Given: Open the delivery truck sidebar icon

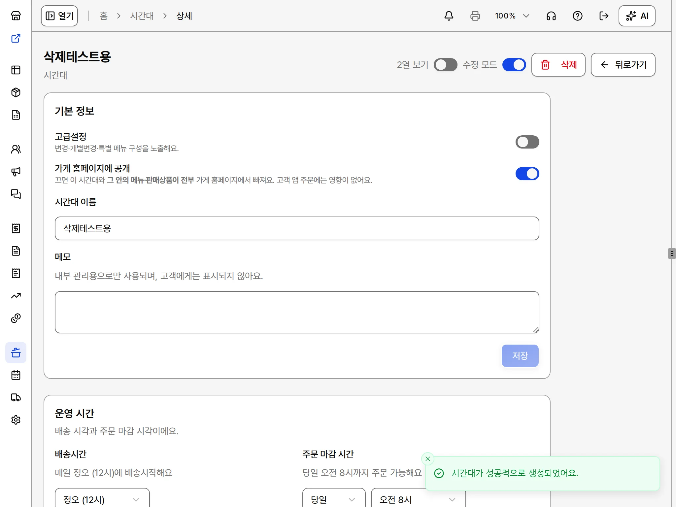Looking at the screenshot, I should [x=16, y=397].
